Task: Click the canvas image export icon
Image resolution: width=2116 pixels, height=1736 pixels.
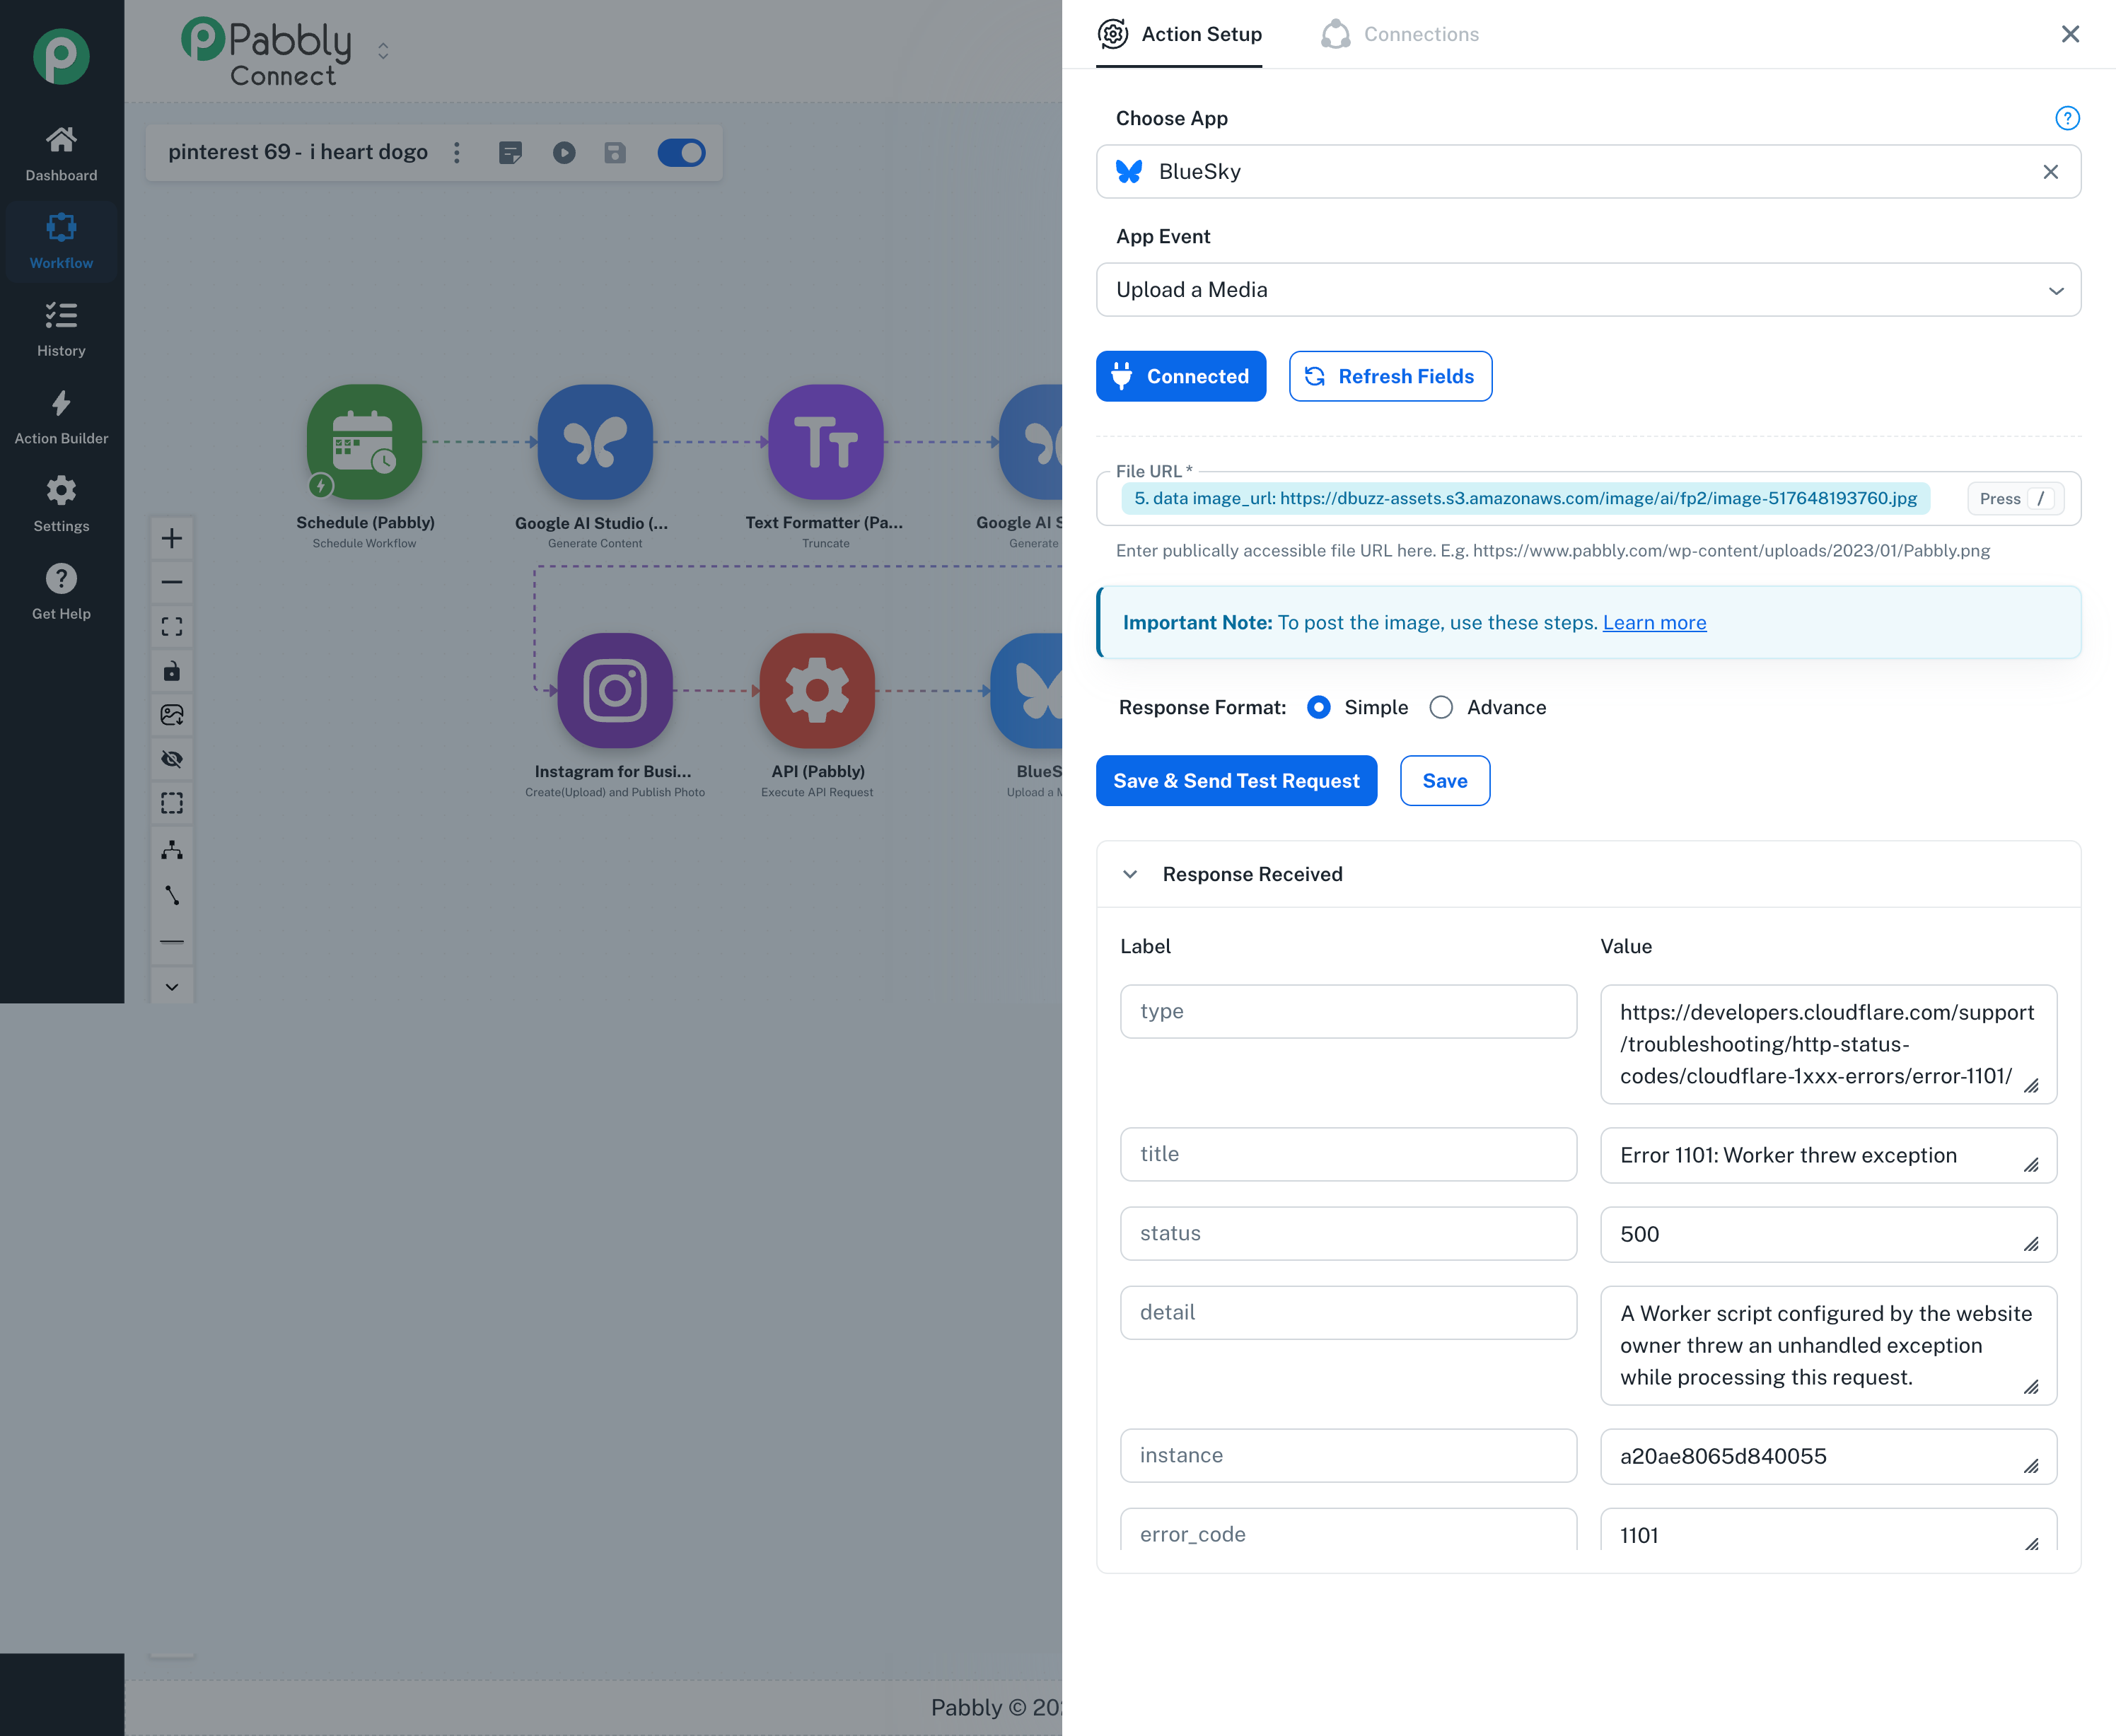Action: pyautogui.click(x=172, y=714)
